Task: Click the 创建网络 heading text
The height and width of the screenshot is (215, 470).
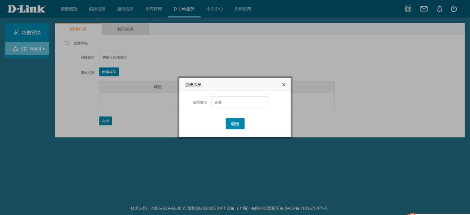Action: [x=81, y=43]
